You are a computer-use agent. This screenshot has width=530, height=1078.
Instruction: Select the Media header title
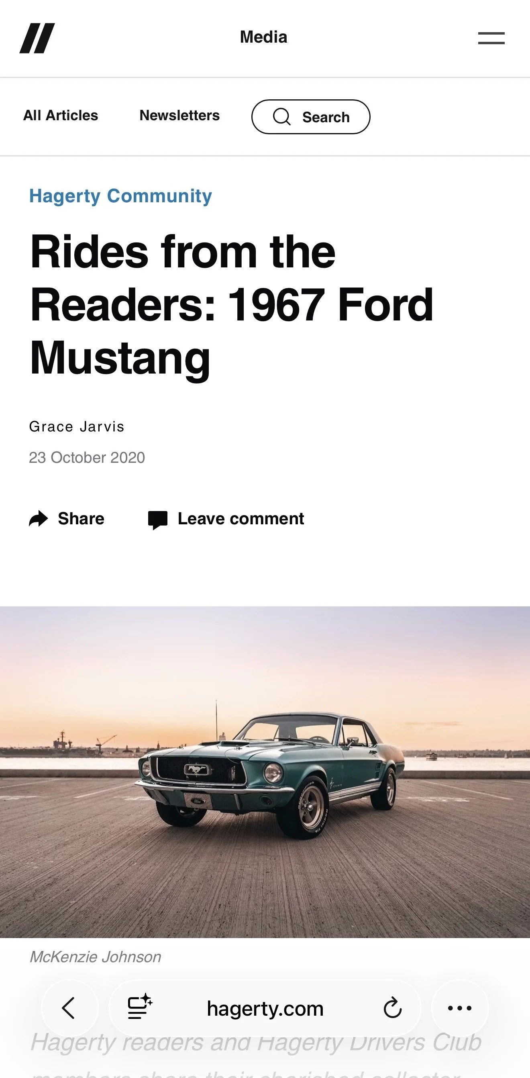click(x=264, y=37)
